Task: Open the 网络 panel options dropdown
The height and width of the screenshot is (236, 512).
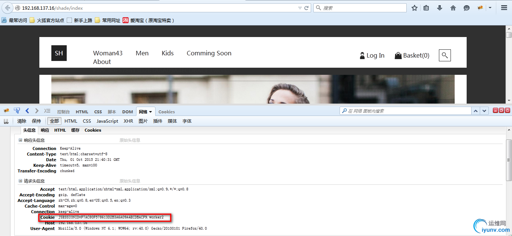Action: (x=151, y=112)
